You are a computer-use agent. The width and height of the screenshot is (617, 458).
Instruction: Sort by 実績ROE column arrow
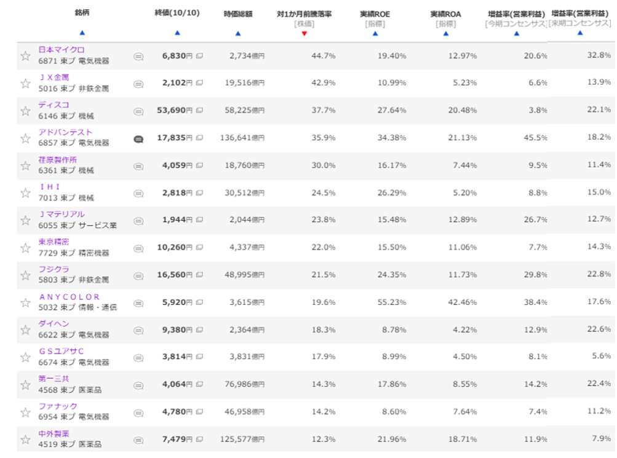375,33
